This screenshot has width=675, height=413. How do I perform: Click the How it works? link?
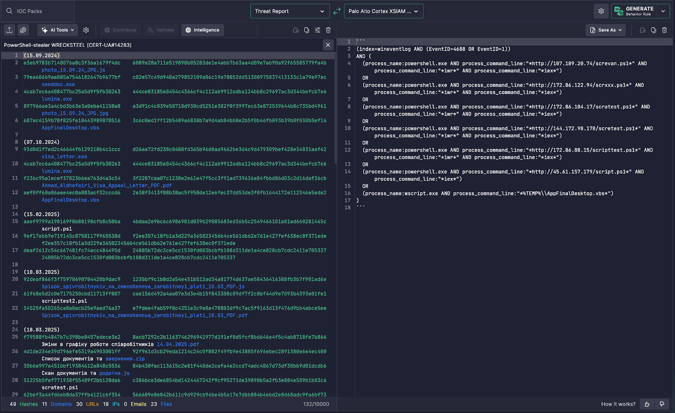click(618, 404)
